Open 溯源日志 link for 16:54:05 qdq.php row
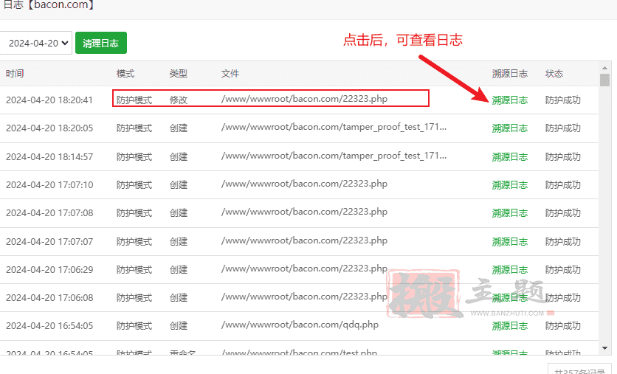This screenshot has width=617, height=374. pyautogui.click(x=509, y=325)
